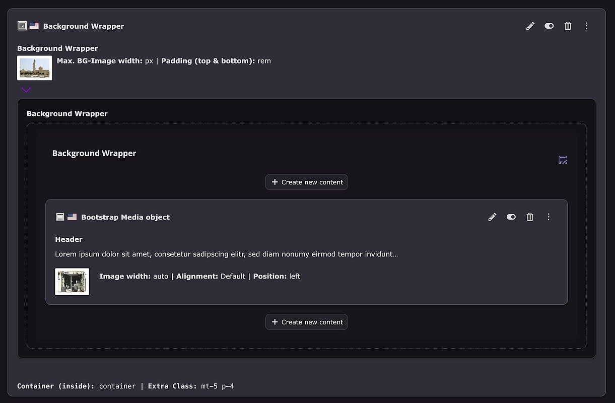Click the edit column icon in inner wrapper

point(563,160)
